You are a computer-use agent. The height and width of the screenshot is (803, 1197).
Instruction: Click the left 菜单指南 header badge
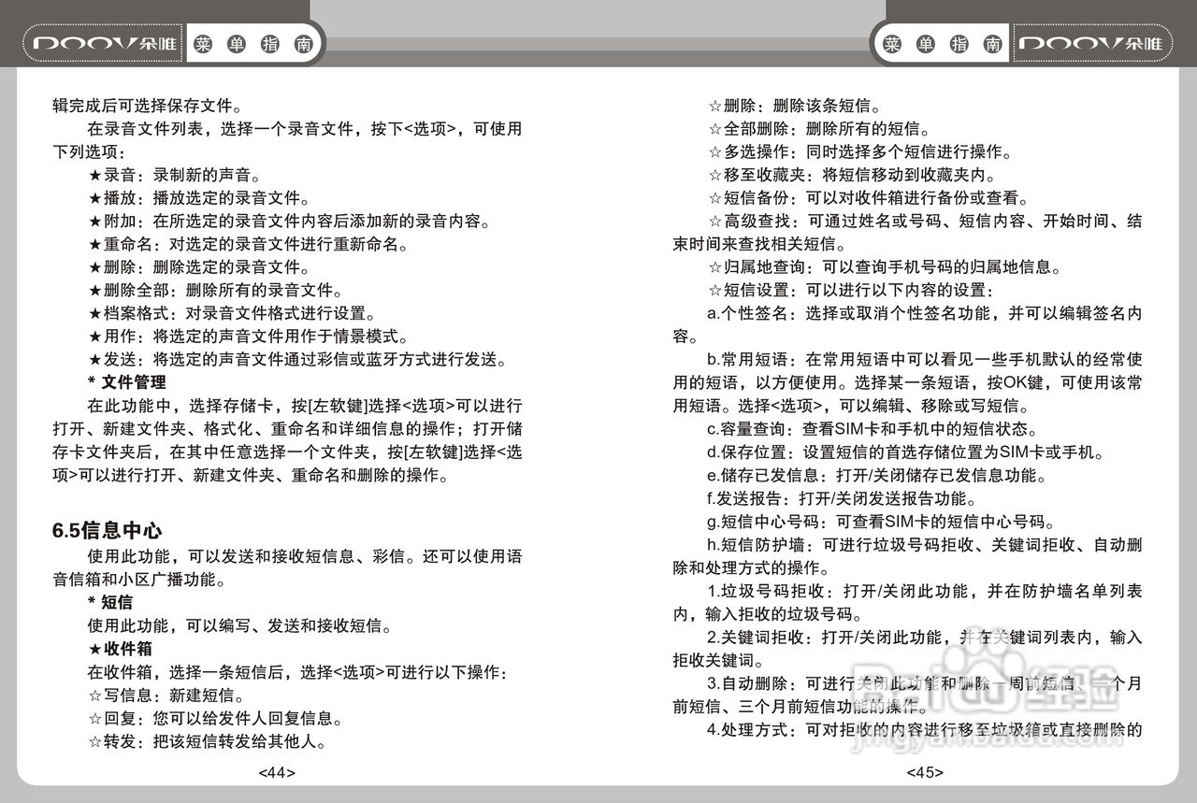(x=254, y=44)
